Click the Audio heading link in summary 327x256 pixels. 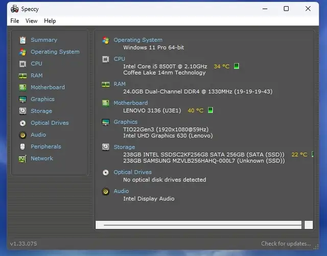(121, 191)
